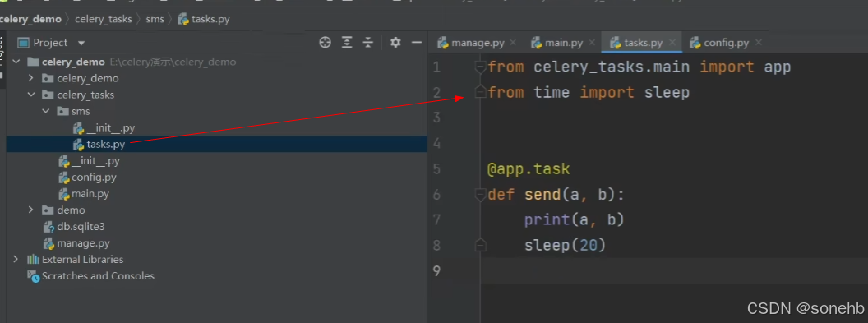868x323 pixels.
Task: Click sms in the breadcrumb bar
Action: [x=155, y=20]
